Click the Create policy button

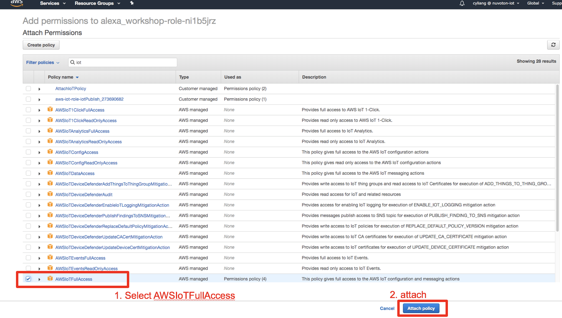pyautogui.click(x=41, y=45)
